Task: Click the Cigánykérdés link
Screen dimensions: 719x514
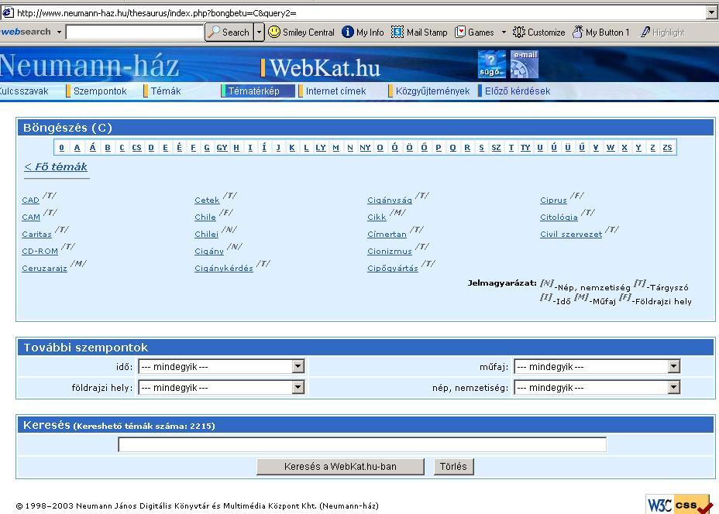Action: point(224,268)
